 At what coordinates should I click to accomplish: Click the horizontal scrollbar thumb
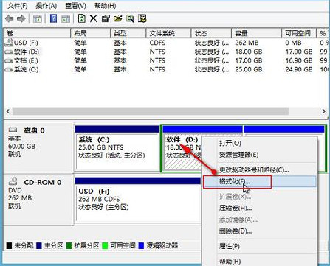(151, 111)
